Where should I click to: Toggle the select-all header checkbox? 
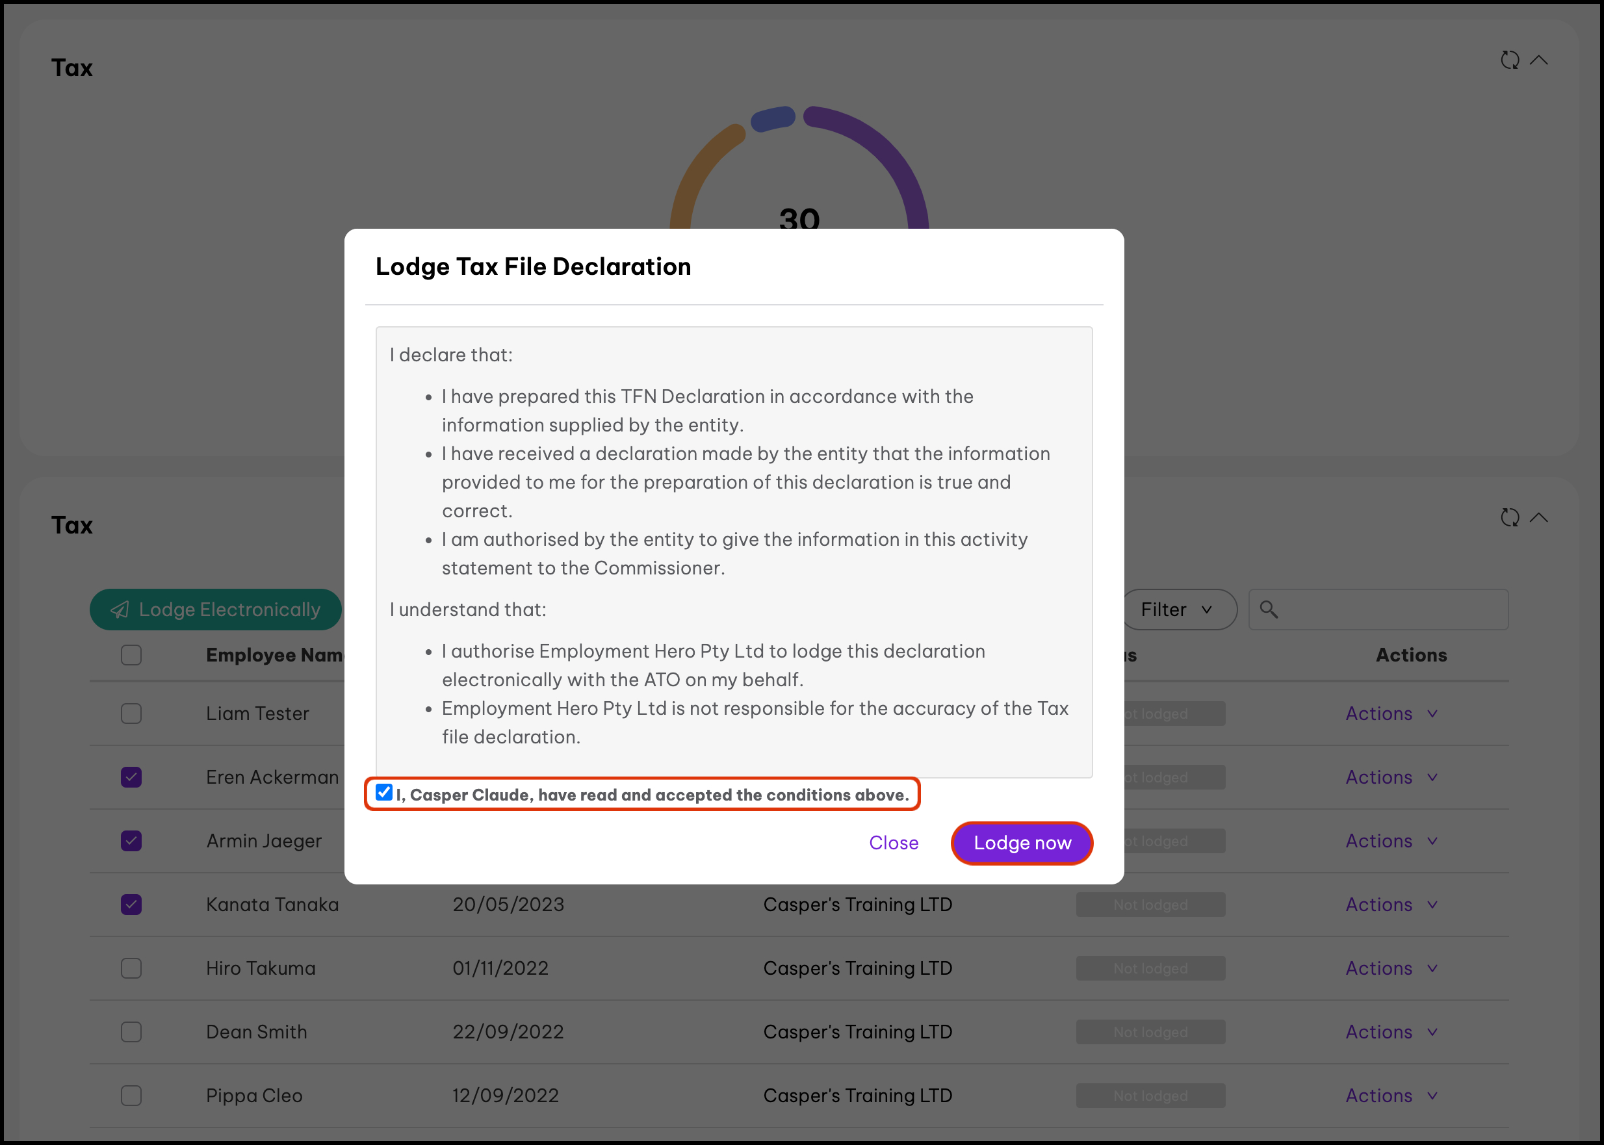pos(131,655)
